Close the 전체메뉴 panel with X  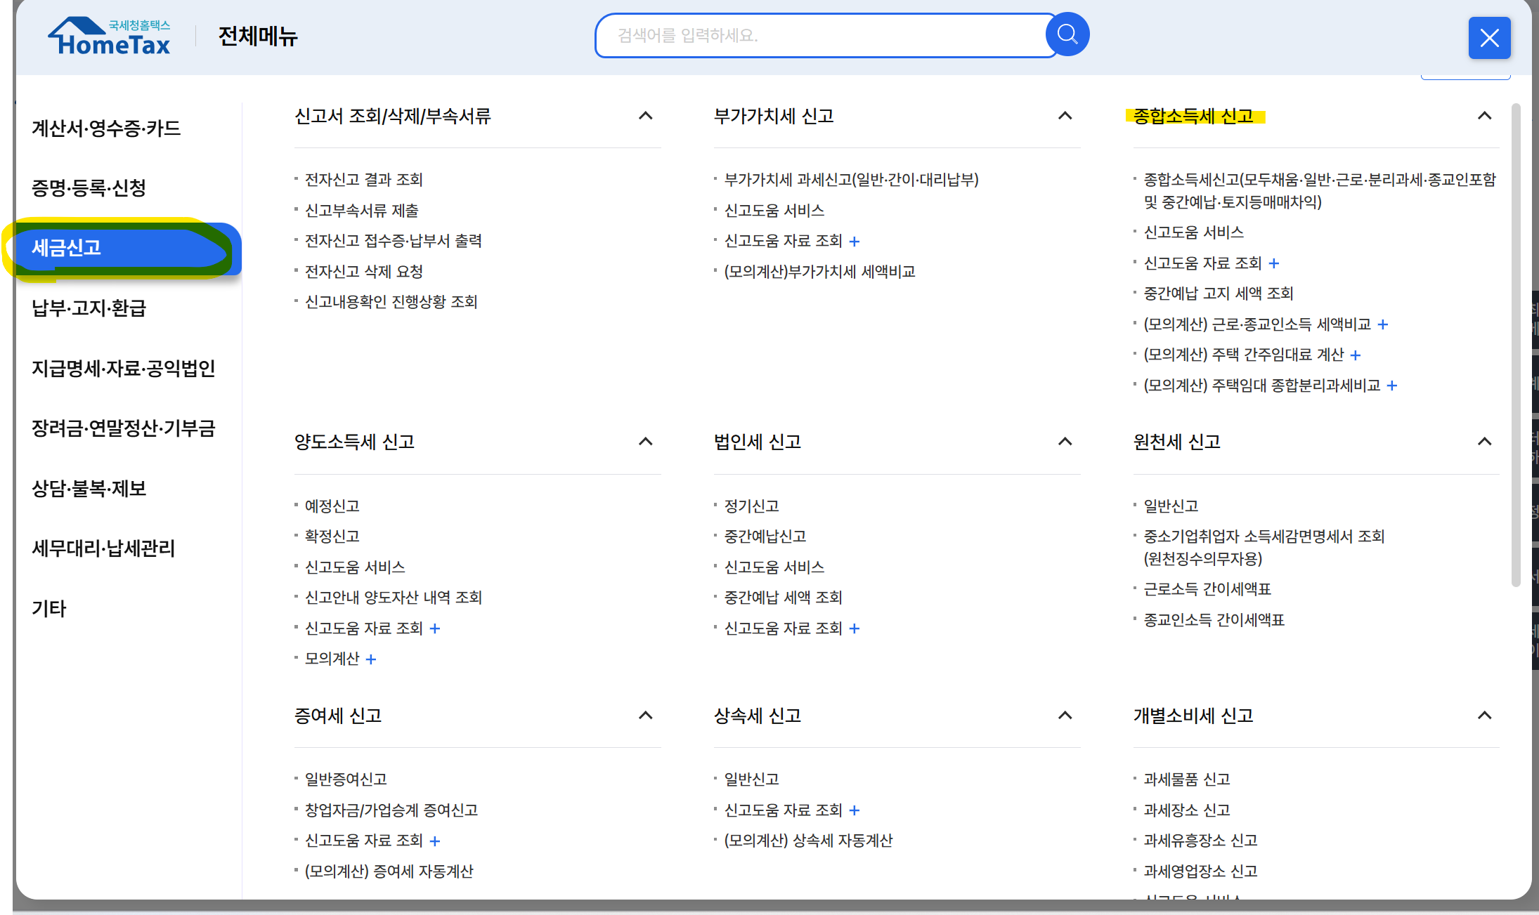(x=1488, y=38)
